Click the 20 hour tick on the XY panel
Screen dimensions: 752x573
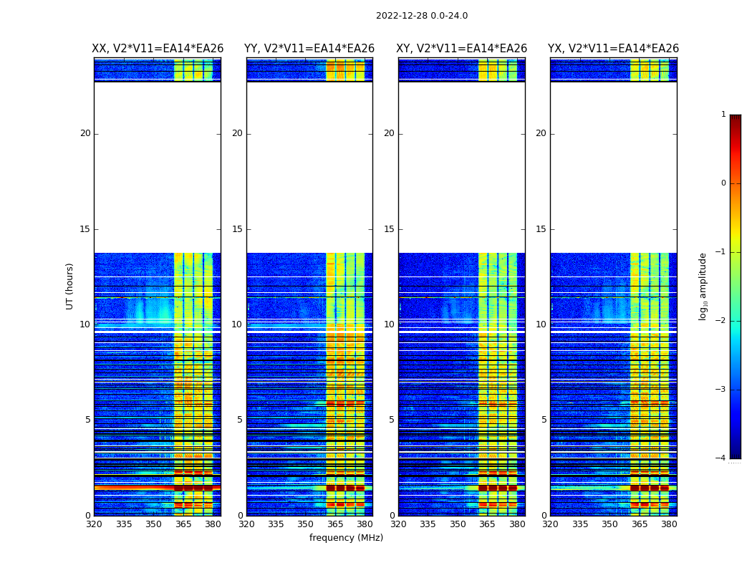coord(389,133)
